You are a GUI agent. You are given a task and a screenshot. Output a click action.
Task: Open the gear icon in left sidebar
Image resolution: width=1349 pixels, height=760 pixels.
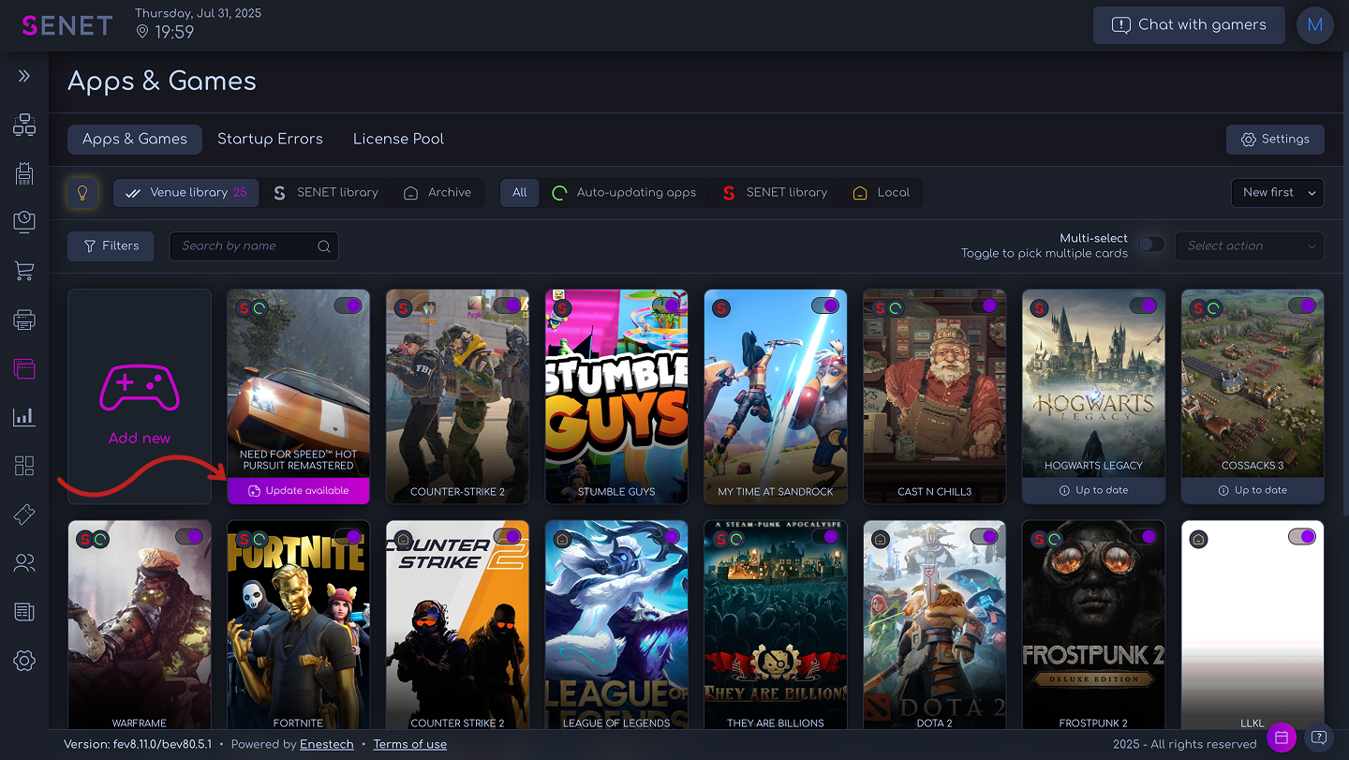tap(24, 661)
